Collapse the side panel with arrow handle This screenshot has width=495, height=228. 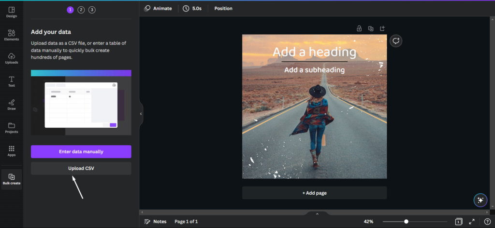tap(141, 114)
